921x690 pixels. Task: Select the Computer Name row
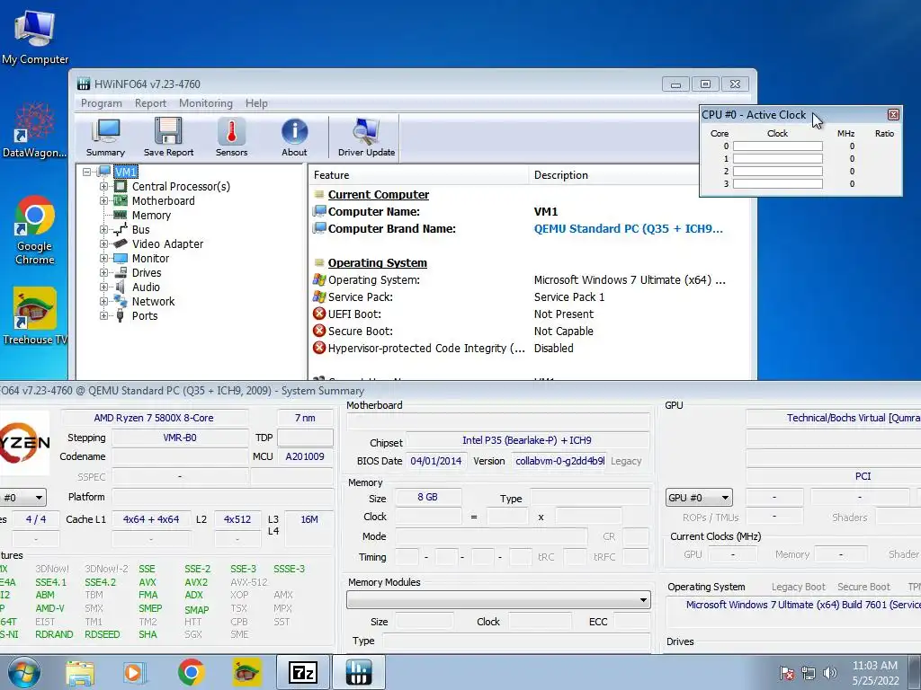(x=529, y=212)
